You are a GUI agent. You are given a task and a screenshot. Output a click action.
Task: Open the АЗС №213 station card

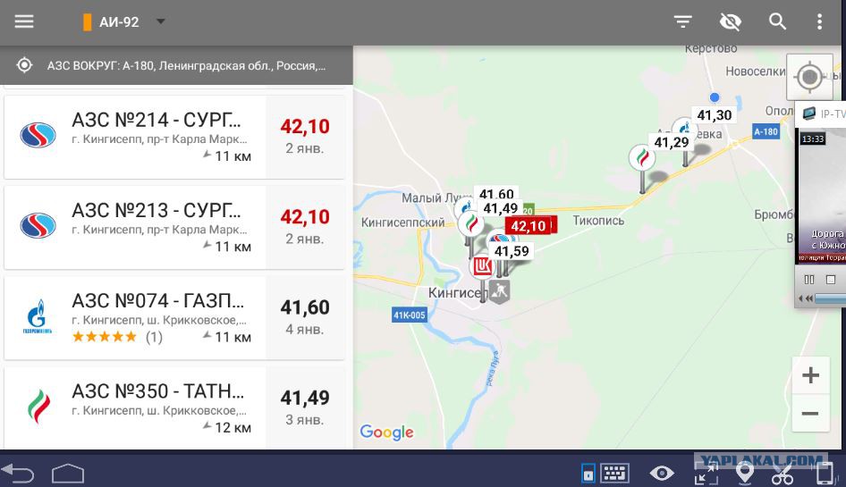[x=174, y=228]
